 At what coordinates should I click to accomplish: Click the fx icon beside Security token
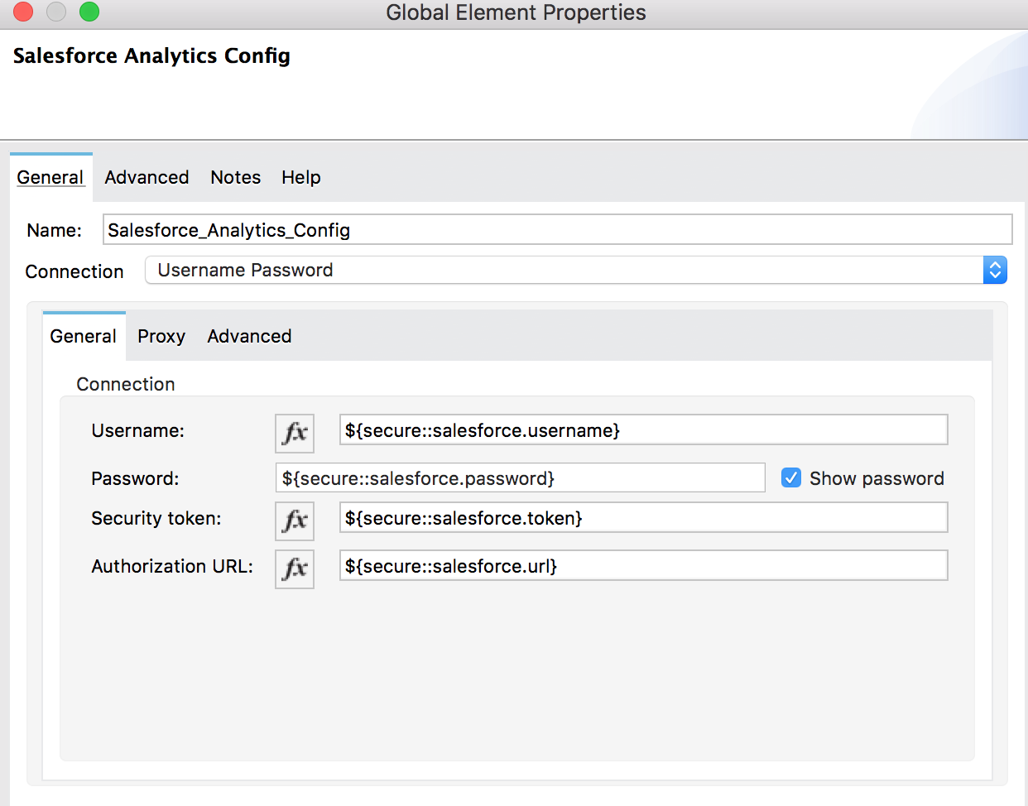pyautogui.click(x=294, y=521)
